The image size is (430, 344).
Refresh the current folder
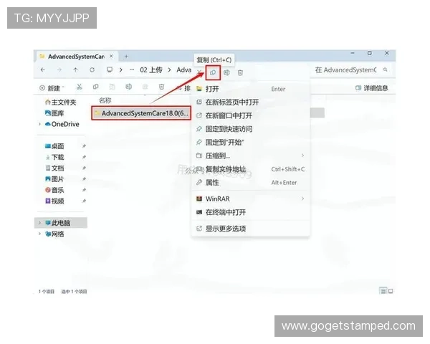tap(92, 70)
